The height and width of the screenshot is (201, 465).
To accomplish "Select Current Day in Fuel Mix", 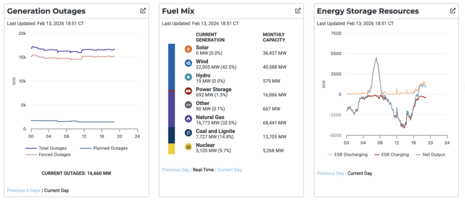I will pos(229,170).
